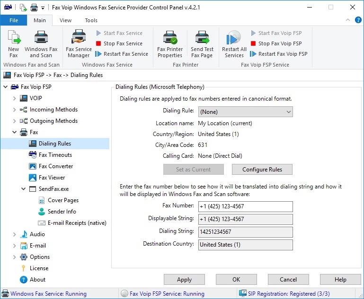
Task: Open the File tab
Action: click(x=13, y=20)
